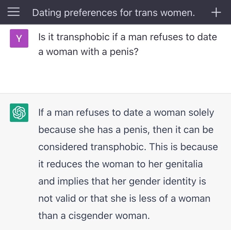Open the hamburger sidebar menu
The width and height of the screenshot is (231, 230).
coord(14,12)
